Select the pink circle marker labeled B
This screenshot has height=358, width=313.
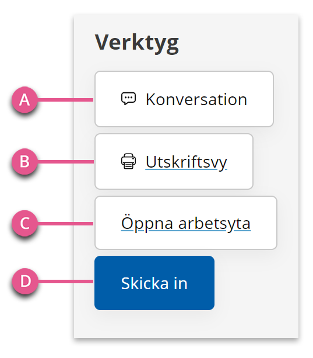(x=24, y=161)
